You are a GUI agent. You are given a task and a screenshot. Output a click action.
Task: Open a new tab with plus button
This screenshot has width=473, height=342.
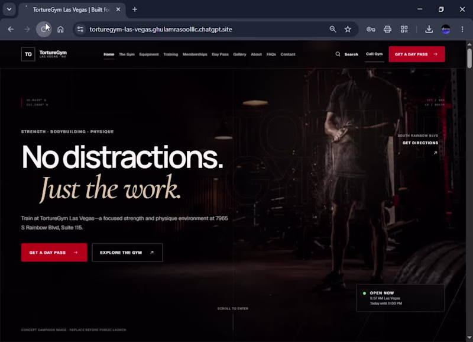[135, 9]
